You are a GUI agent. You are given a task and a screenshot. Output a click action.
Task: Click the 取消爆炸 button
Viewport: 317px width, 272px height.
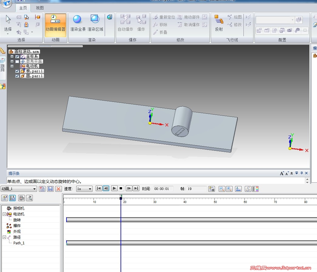189,25
